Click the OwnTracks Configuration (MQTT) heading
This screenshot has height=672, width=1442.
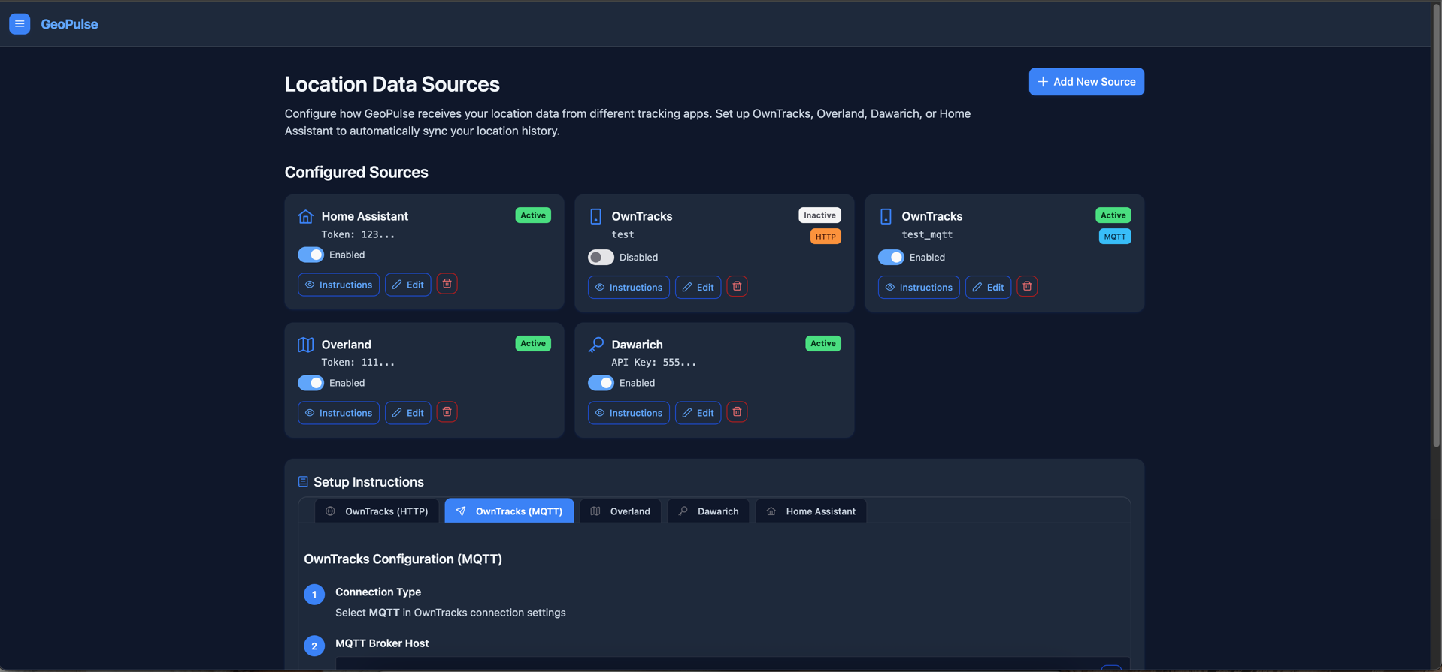(x=403, y=559)
